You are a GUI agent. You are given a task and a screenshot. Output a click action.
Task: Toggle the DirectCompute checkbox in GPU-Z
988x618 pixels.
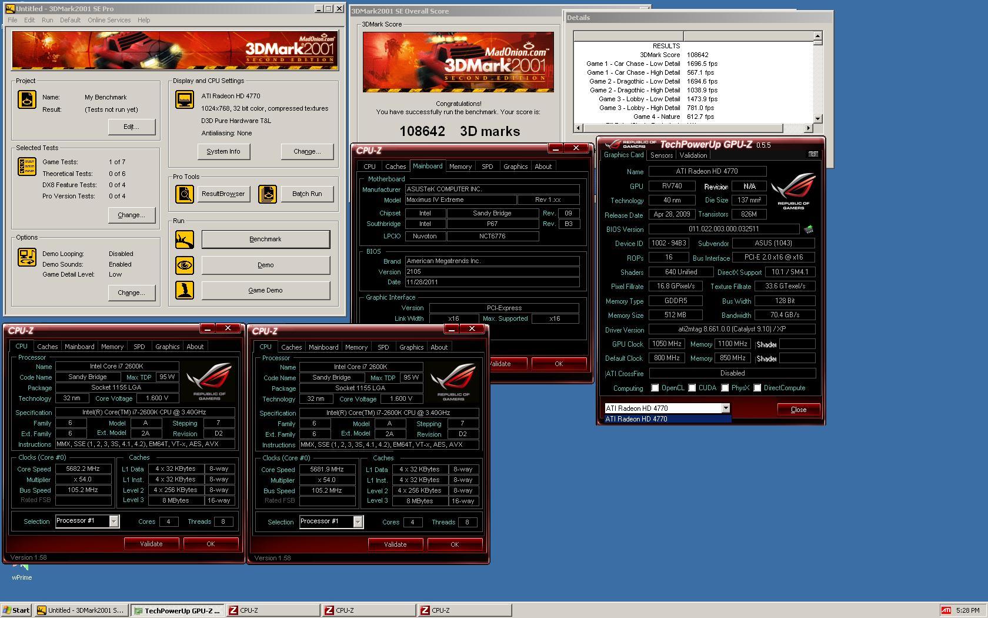tap(757, 388)
